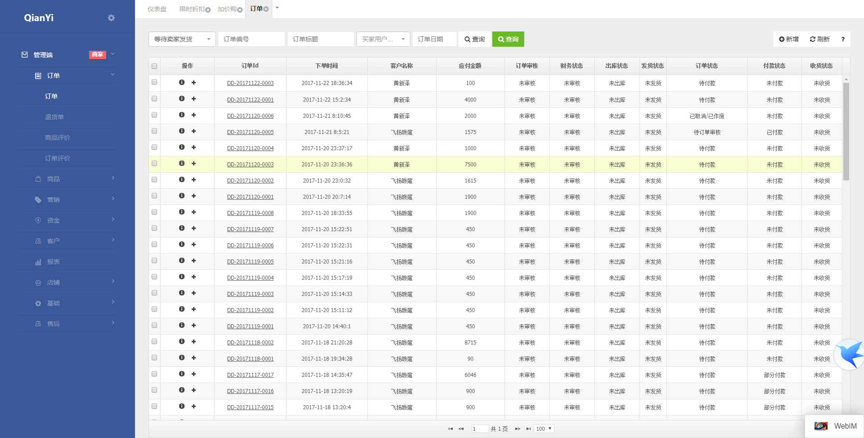Click the table vertical scrollbar thumb

846,131
